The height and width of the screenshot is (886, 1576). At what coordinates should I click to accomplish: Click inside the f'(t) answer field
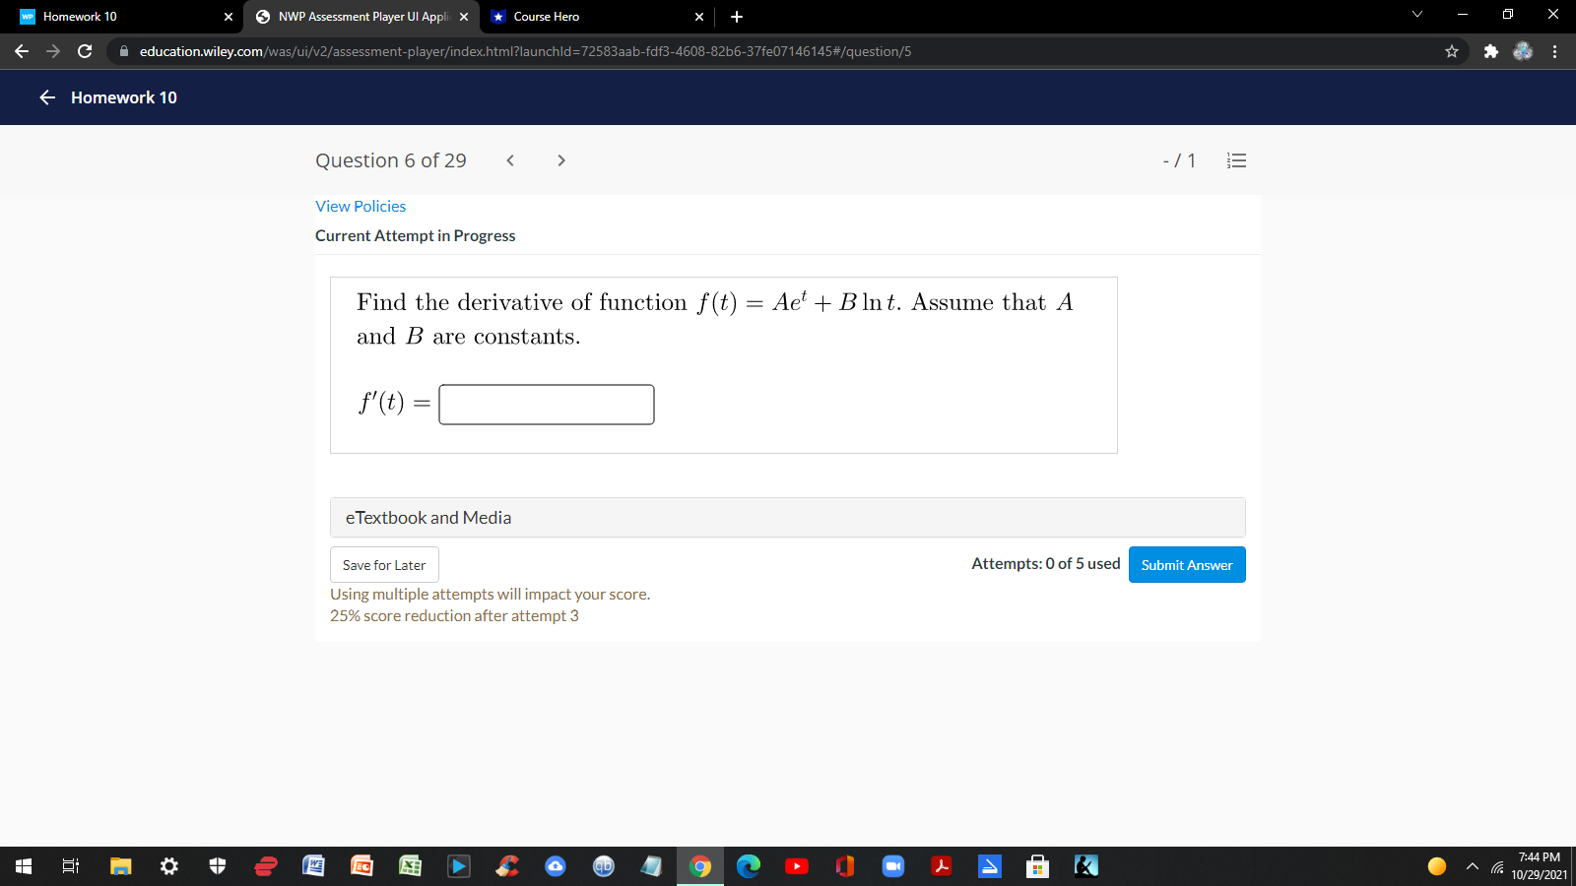point(546,404)
